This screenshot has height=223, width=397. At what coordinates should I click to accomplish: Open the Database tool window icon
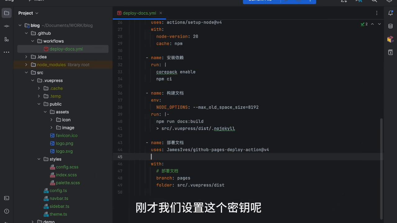point(390,26)
